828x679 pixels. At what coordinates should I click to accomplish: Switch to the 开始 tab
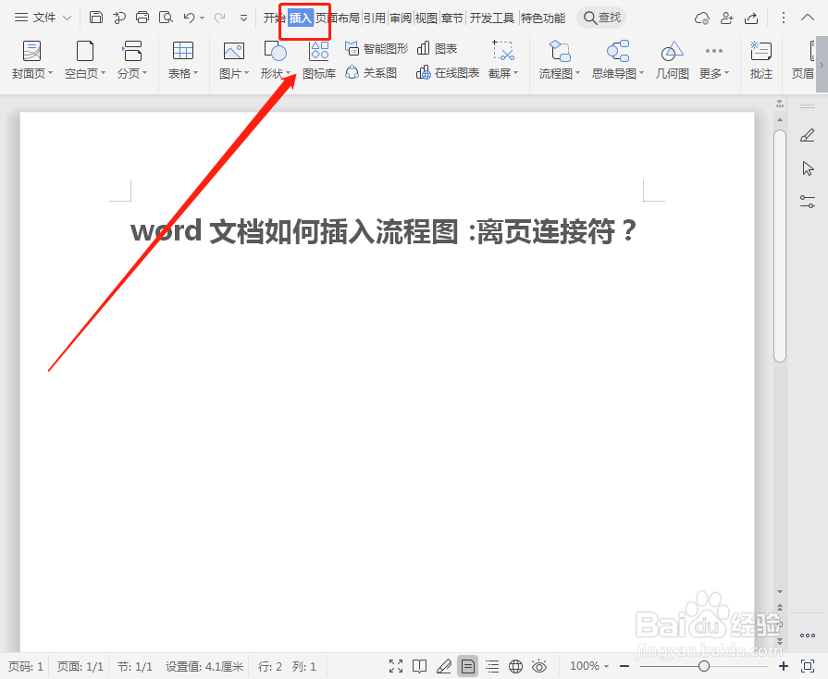(274, 18)
